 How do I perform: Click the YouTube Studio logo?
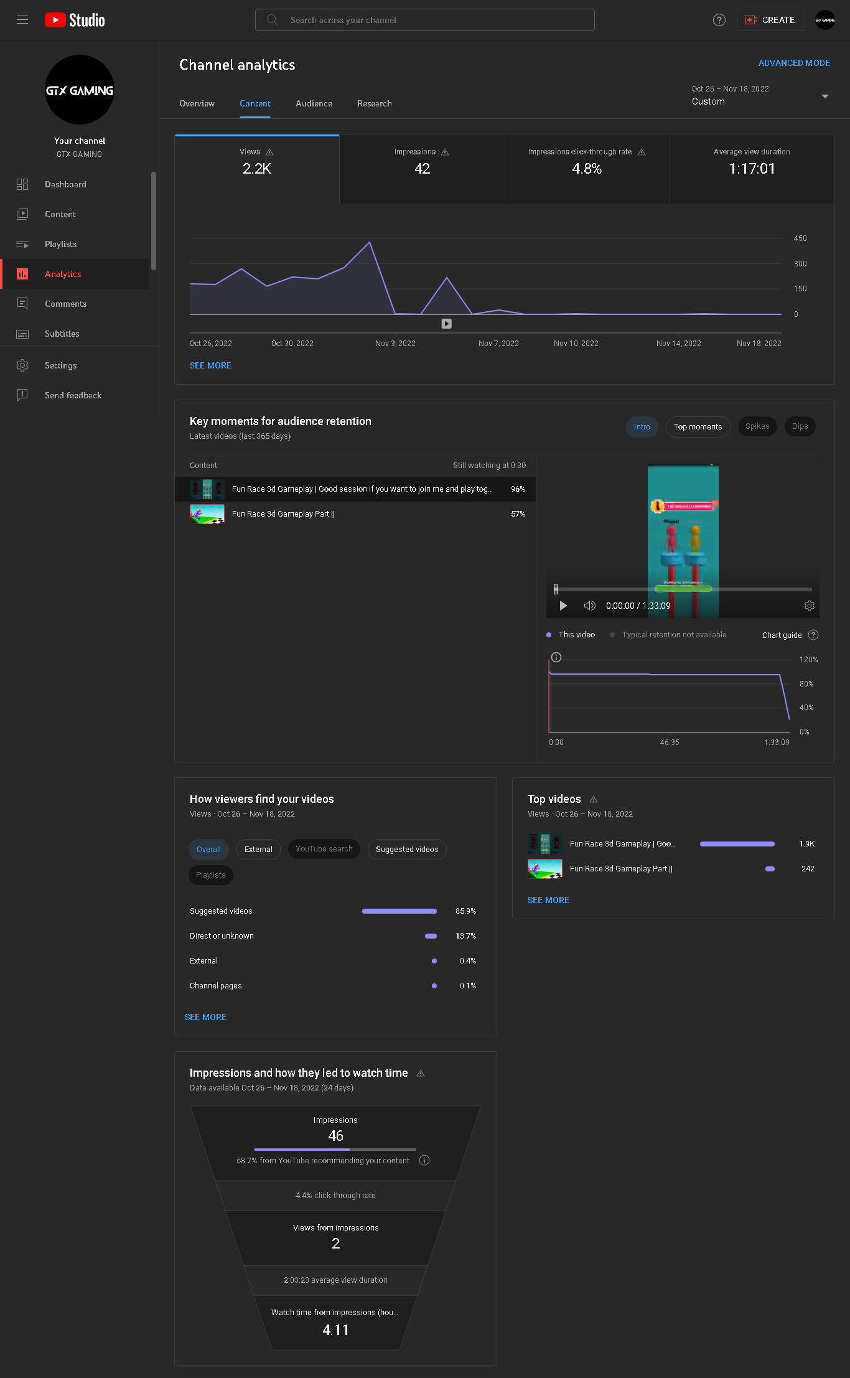[x=75, y=20]
